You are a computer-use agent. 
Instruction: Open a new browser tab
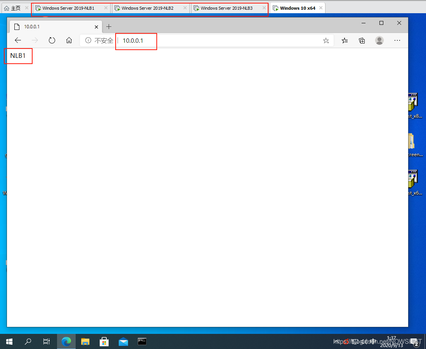109,27
